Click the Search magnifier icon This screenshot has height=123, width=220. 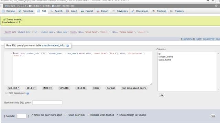(52, 11)
